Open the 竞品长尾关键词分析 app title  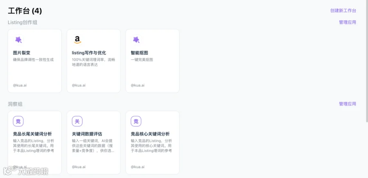point(32,134)
